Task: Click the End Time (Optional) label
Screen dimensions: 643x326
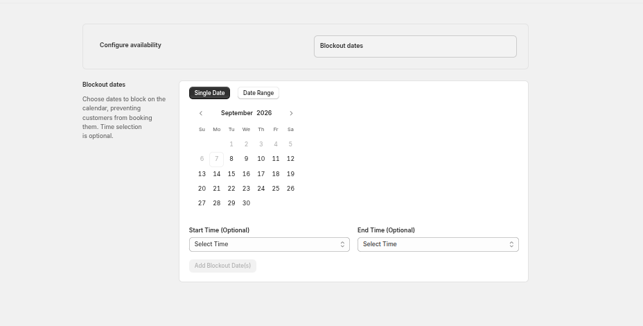Action: (x=386, y=230)
